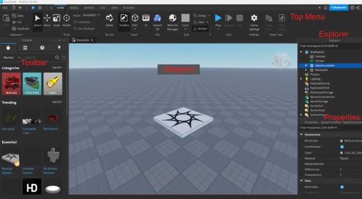Viewport: 362px width, 199px height.
Task: Close the Baseplate document tab
Action: (x=92, y=40)
